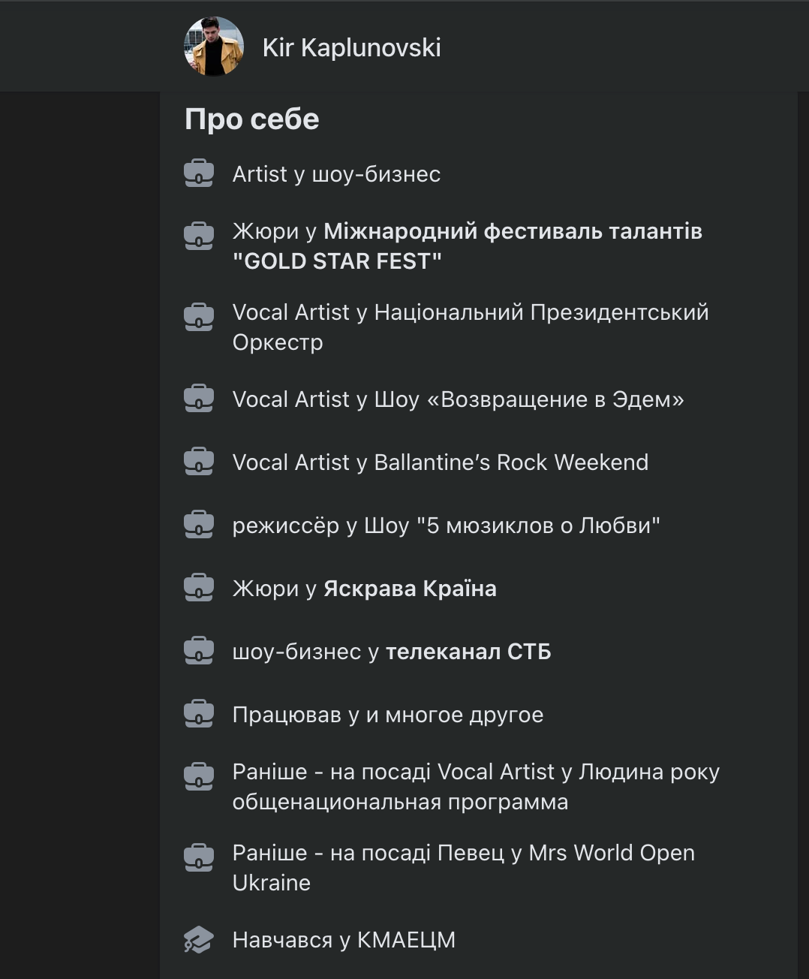The height and width of the screenshot is (979, 809).
Task: Click briefcase icon beside Людина року entry
Action: (199, 776)
